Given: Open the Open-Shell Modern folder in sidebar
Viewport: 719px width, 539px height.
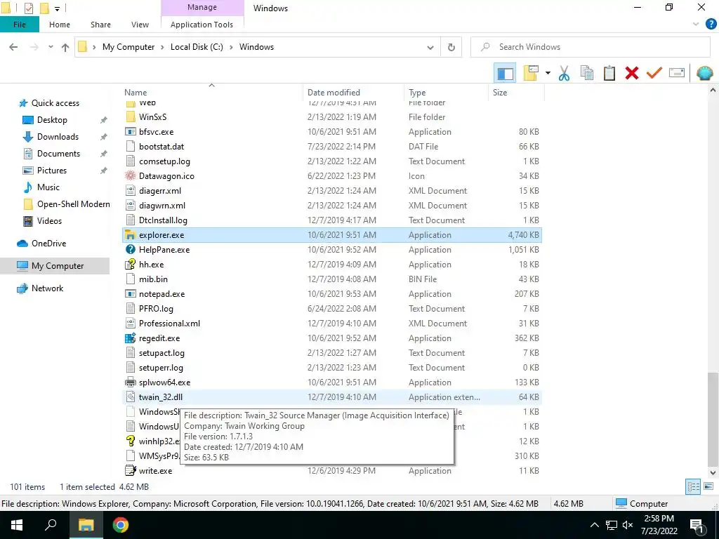Looking at the screenshot, I should click(x=73, y=204).
